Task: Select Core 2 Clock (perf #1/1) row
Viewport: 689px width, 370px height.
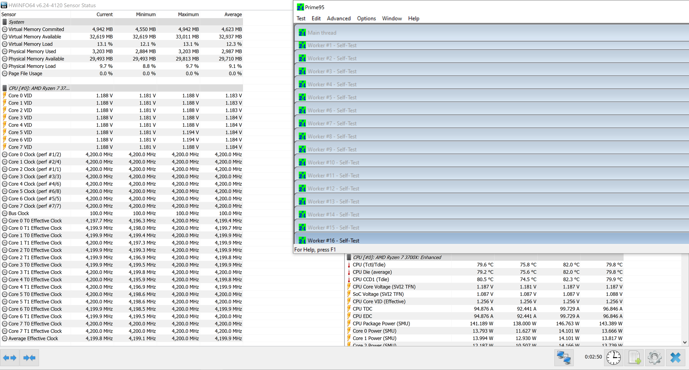Action: click(x=122, y=169)
